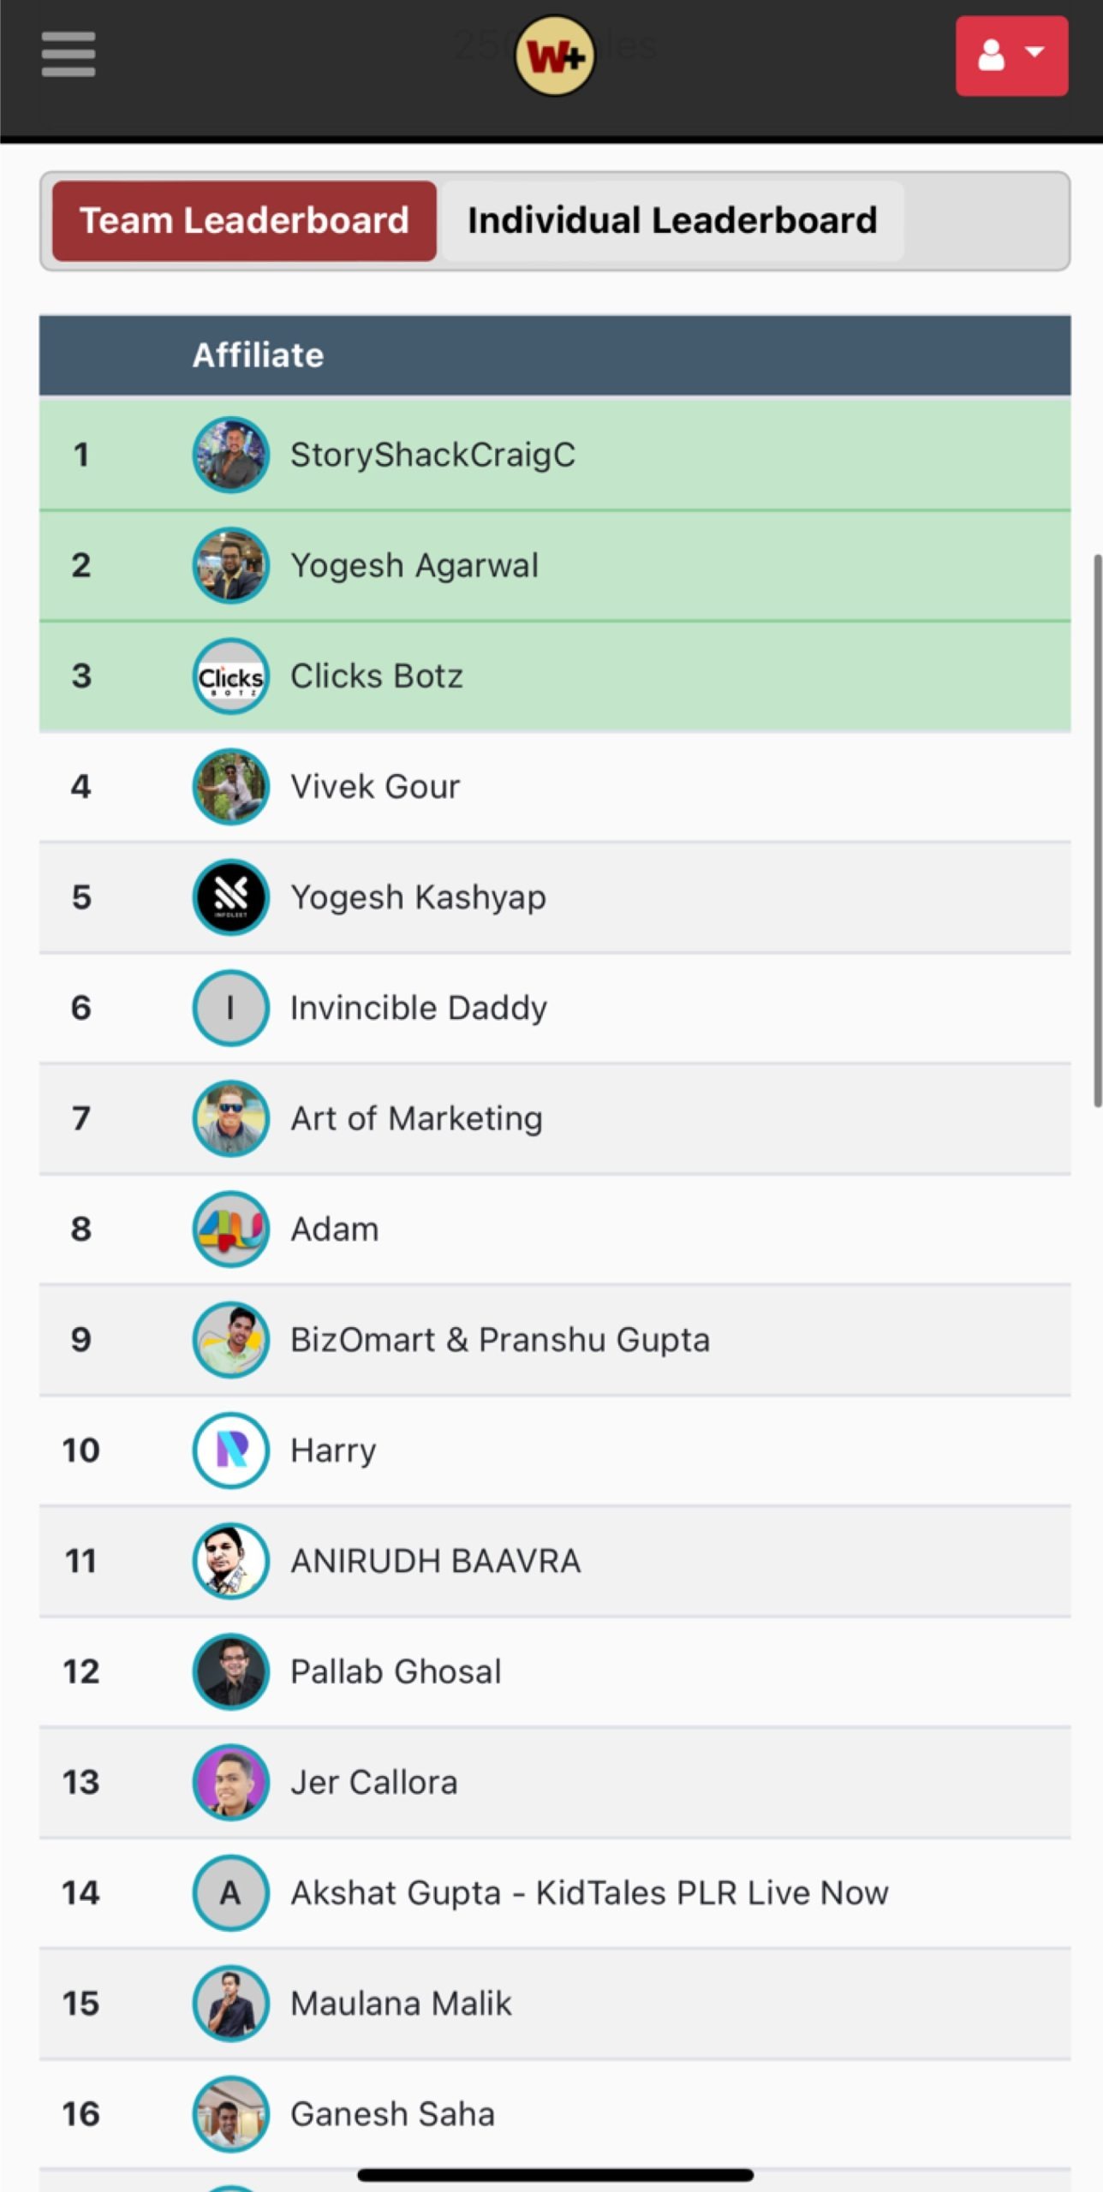Click the Clicks Botz logo avatar
The height and width of the screenshot is (2192, 1103).
pos(230,676)
